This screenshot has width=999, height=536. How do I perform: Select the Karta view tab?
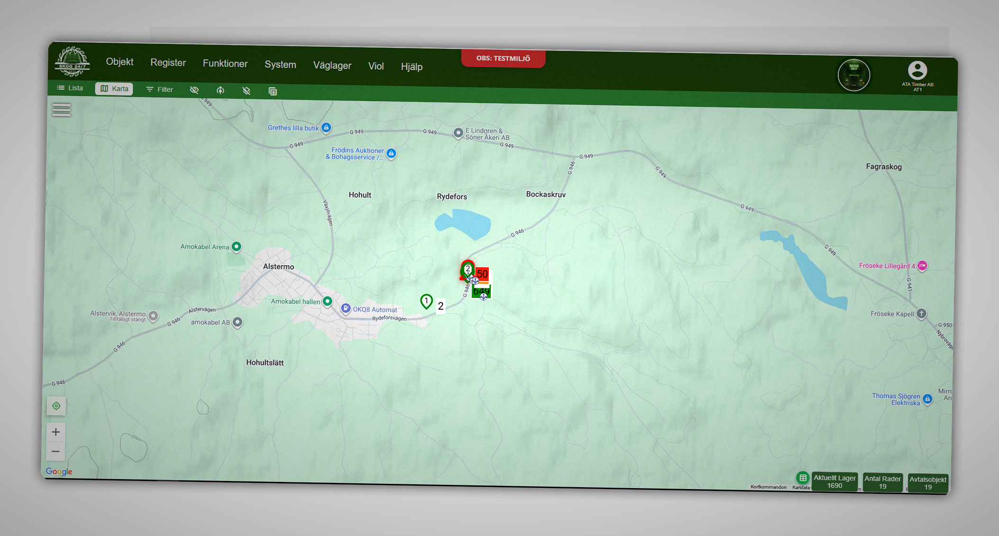click(114, 89)
